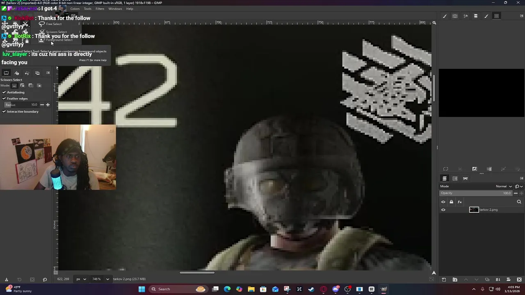Delete the current layer

click(x=519, y=279)
